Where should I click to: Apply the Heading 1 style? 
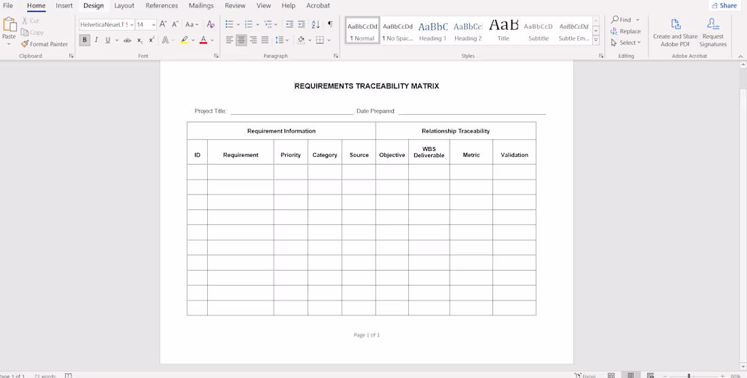(x=433, y=31)
